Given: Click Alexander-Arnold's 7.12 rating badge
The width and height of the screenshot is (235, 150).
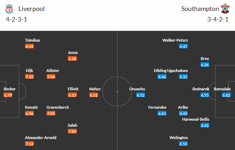Looking at the screenshot, I should tap(30, 144).
